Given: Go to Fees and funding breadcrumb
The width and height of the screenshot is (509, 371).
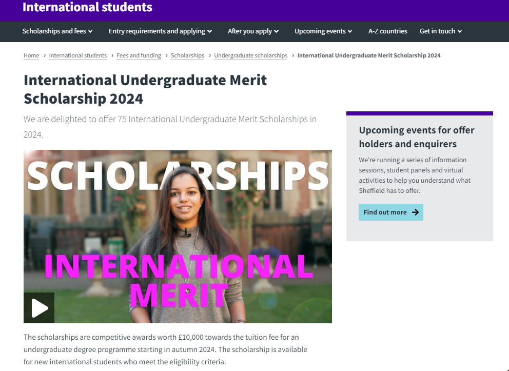Looking at the screenshot, I should [139, 55].
